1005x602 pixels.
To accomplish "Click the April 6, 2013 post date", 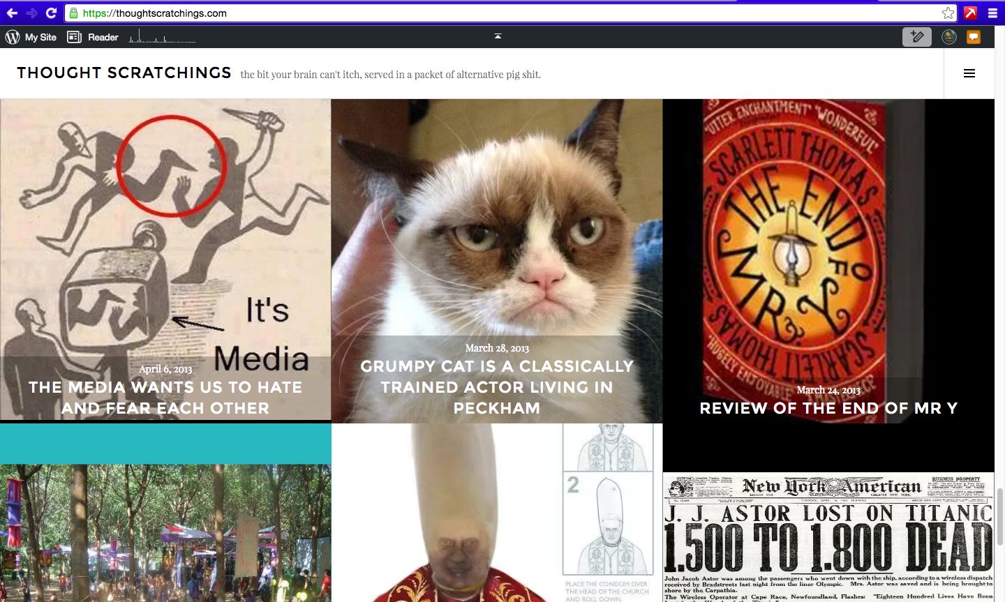I will coord(165,369).
